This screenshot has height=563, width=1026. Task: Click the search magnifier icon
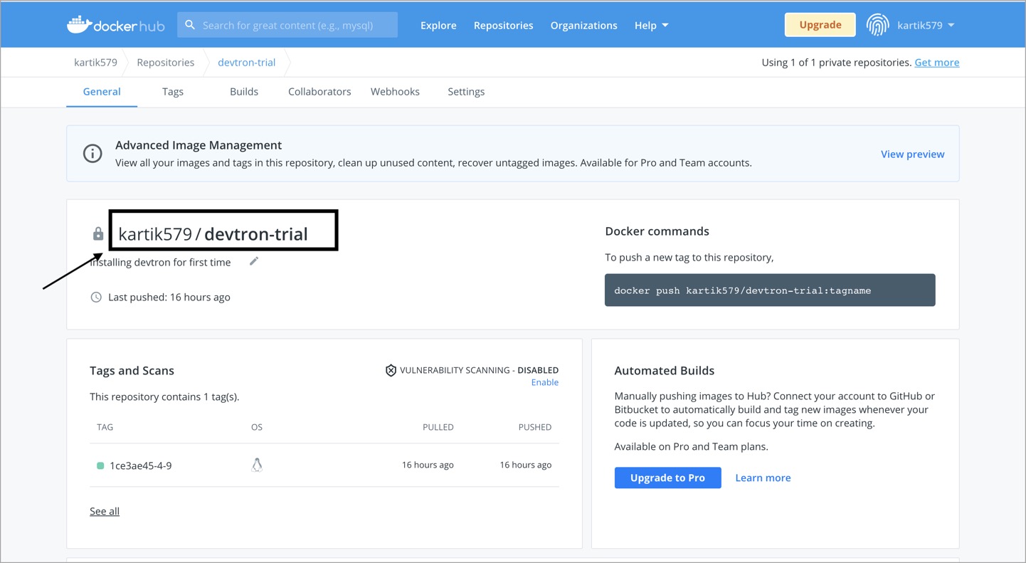coord(190,25)
